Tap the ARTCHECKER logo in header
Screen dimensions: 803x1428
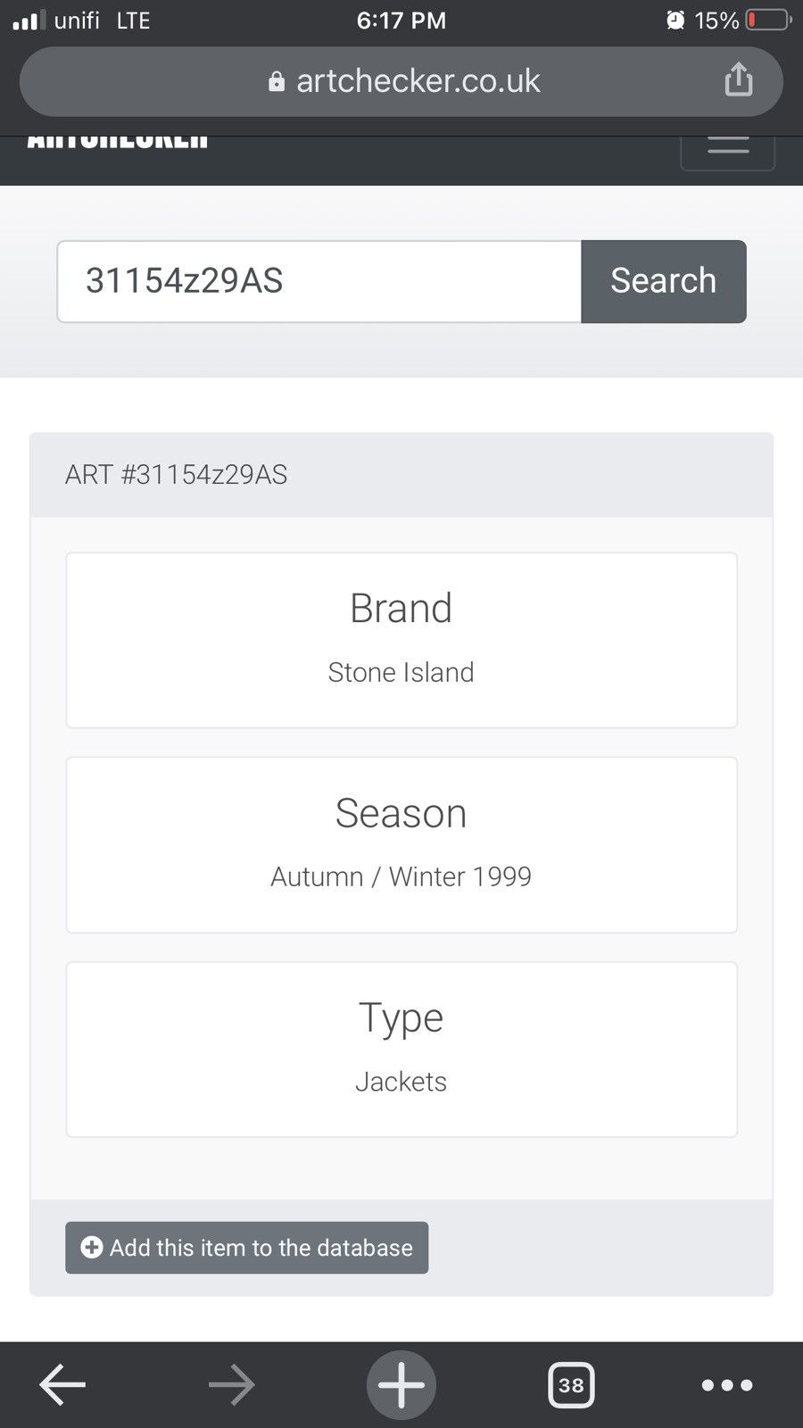(x=118, y=143)
